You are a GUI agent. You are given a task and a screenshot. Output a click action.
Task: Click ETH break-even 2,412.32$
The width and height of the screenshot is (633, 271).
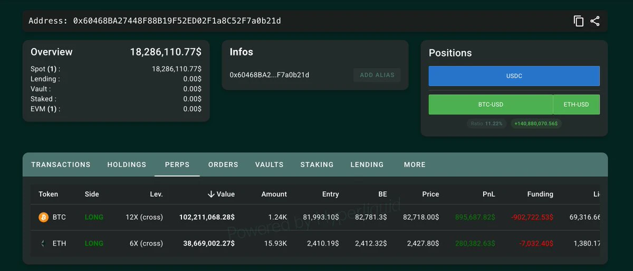(371, 243)
